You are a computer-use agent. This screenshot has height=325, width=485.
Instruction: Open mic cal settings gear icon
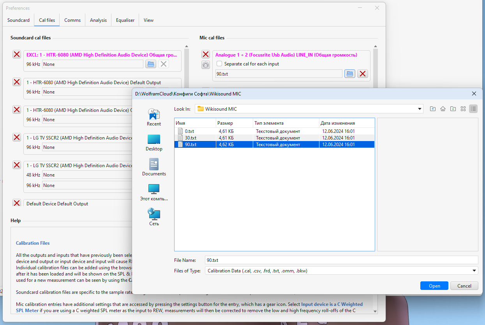coord(206,65)
